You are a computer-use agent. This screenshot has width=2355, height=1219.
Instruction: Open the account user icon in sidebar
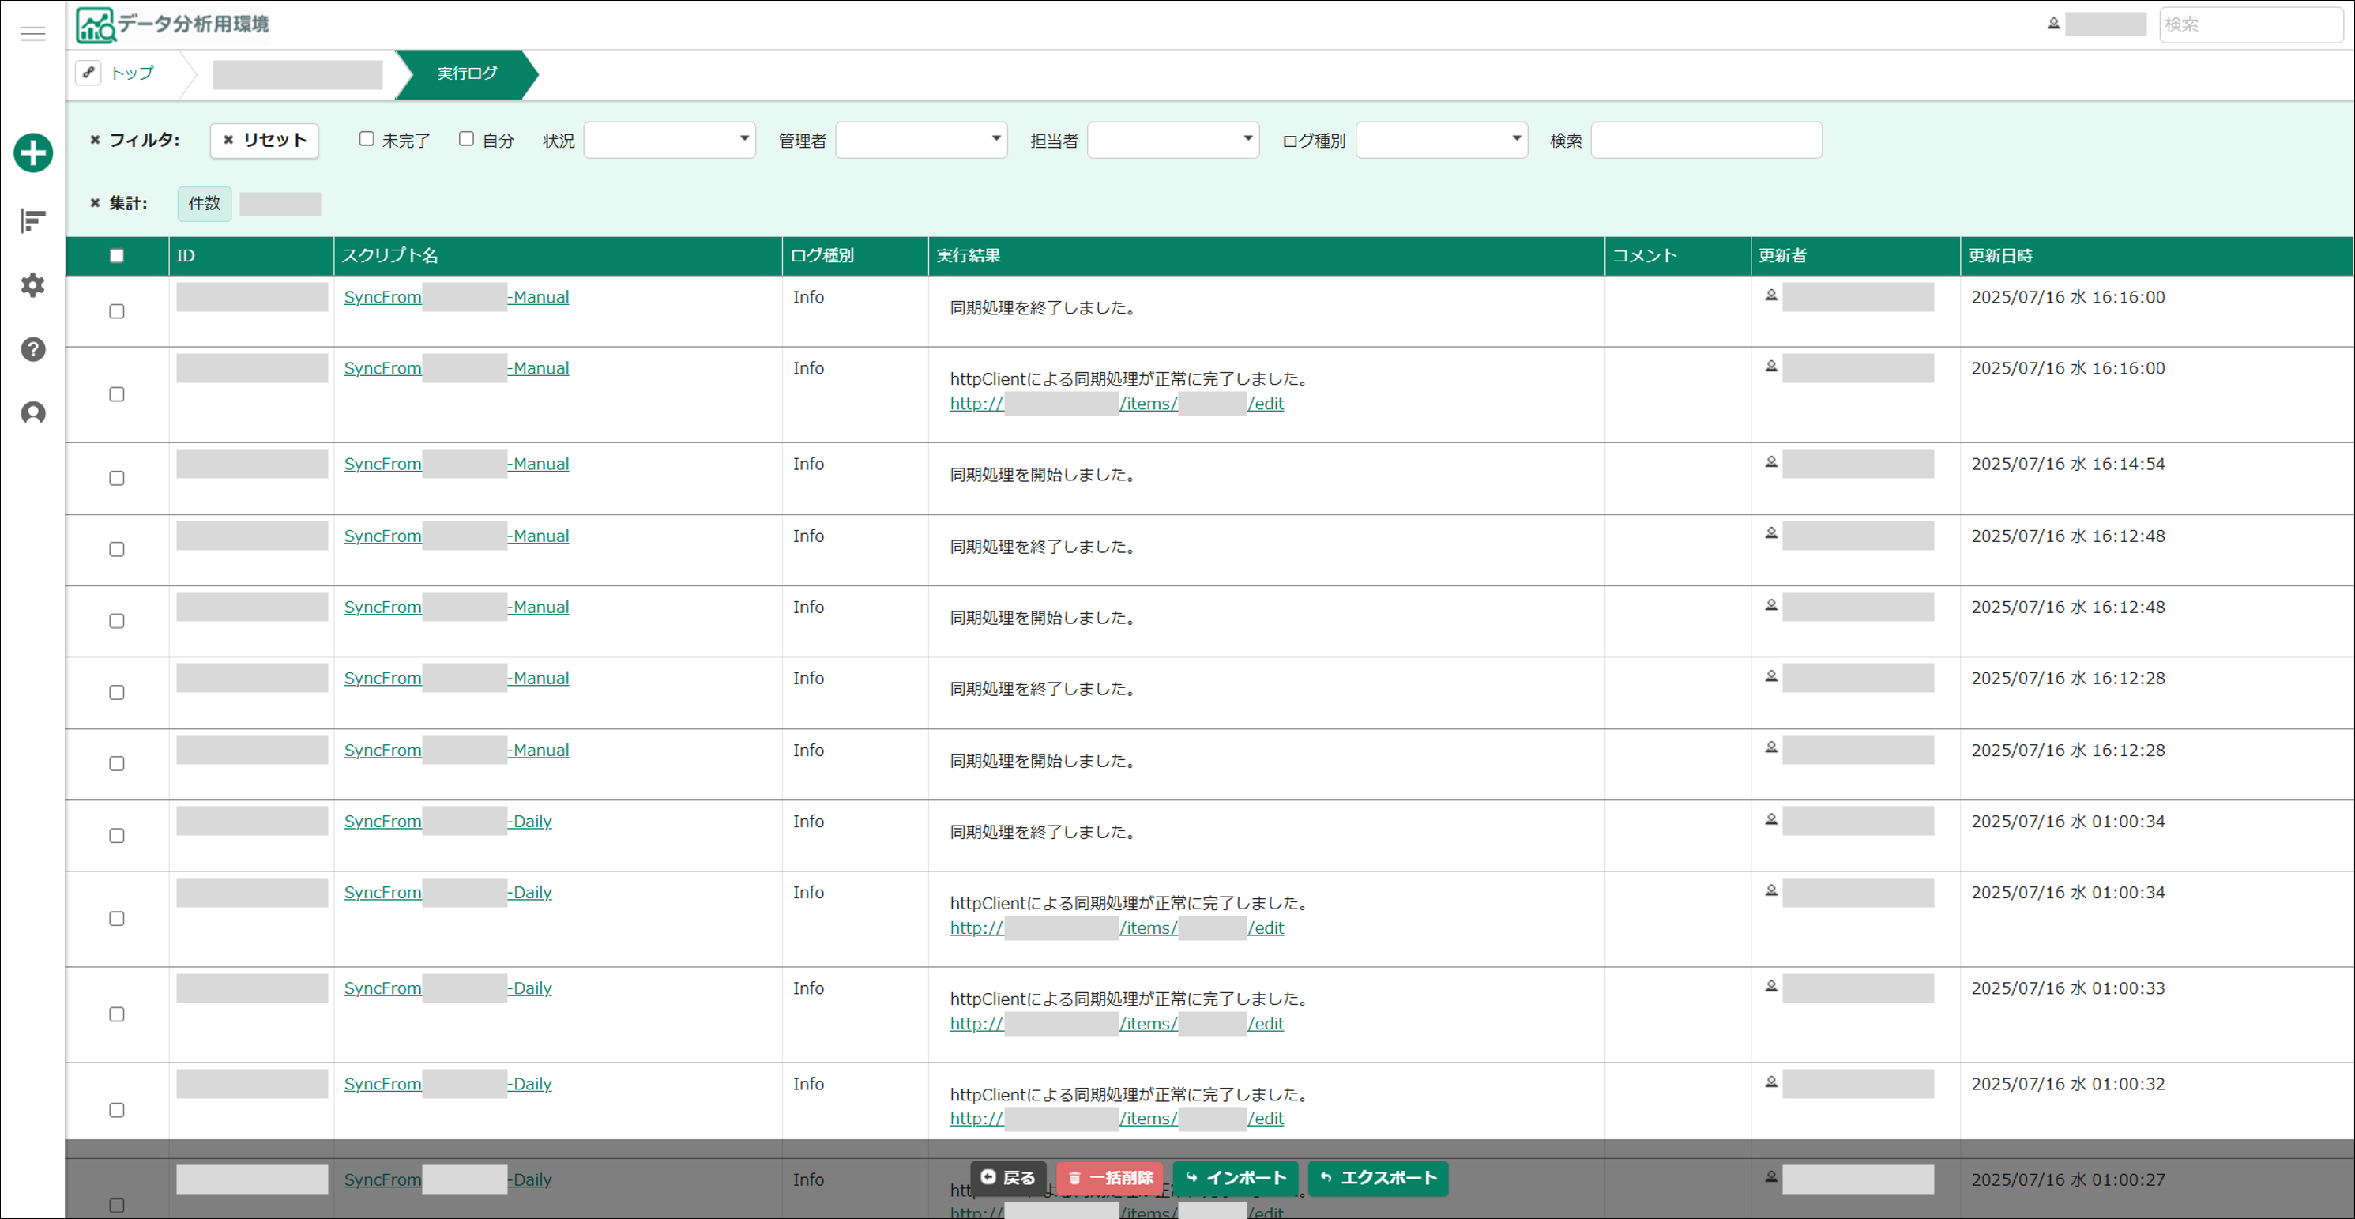[x=33, y=413]
